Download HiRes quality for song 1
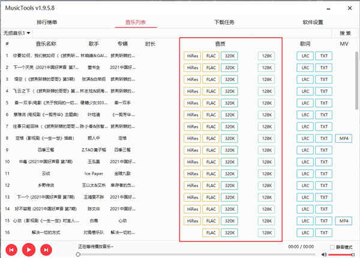Image resolution: width=360 pixels, height=258 pixels. pyautogui.click(x=193, y=56)
